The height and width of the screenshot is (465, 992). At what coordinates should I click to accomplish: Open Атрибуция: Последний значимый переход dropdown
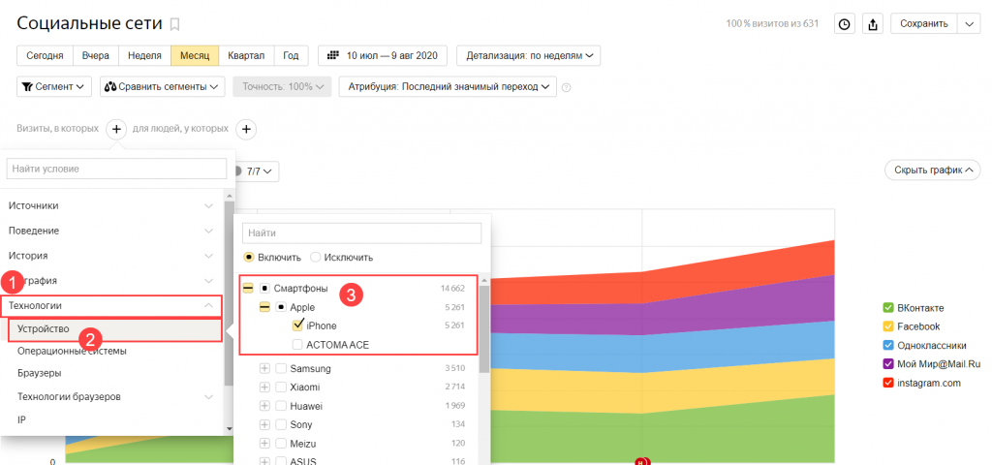click(448, 86)
